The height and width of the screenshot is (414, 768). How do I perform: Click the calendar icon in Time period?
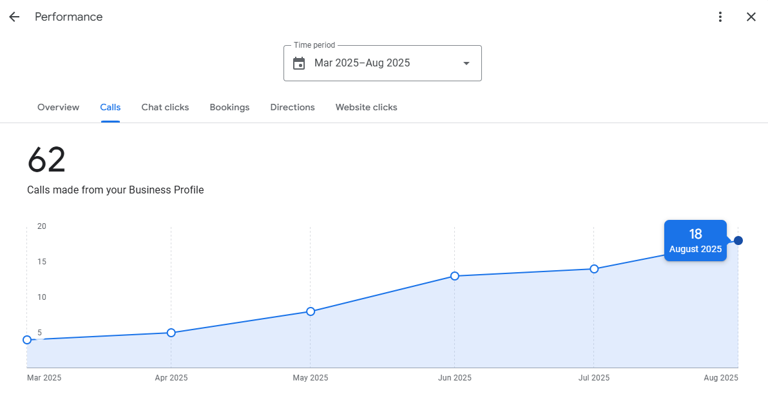point(299,63)
